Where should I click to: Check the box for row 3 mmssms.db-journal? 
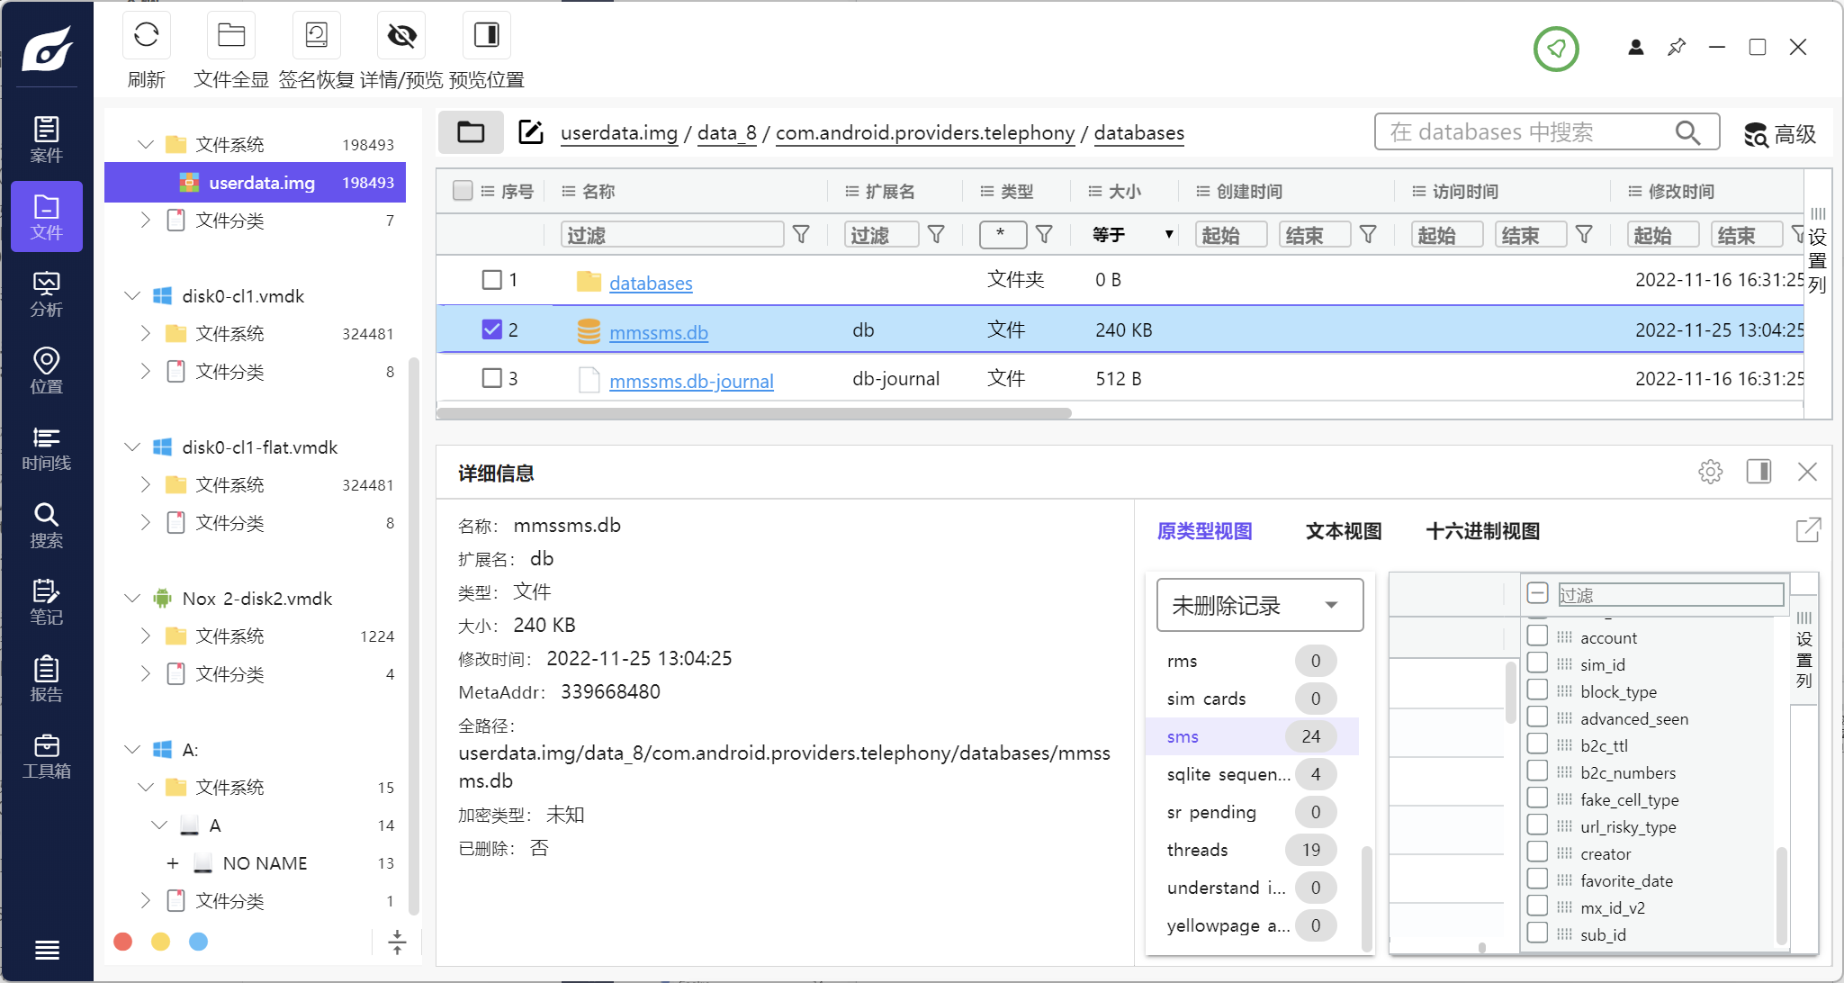click(491, 378)
